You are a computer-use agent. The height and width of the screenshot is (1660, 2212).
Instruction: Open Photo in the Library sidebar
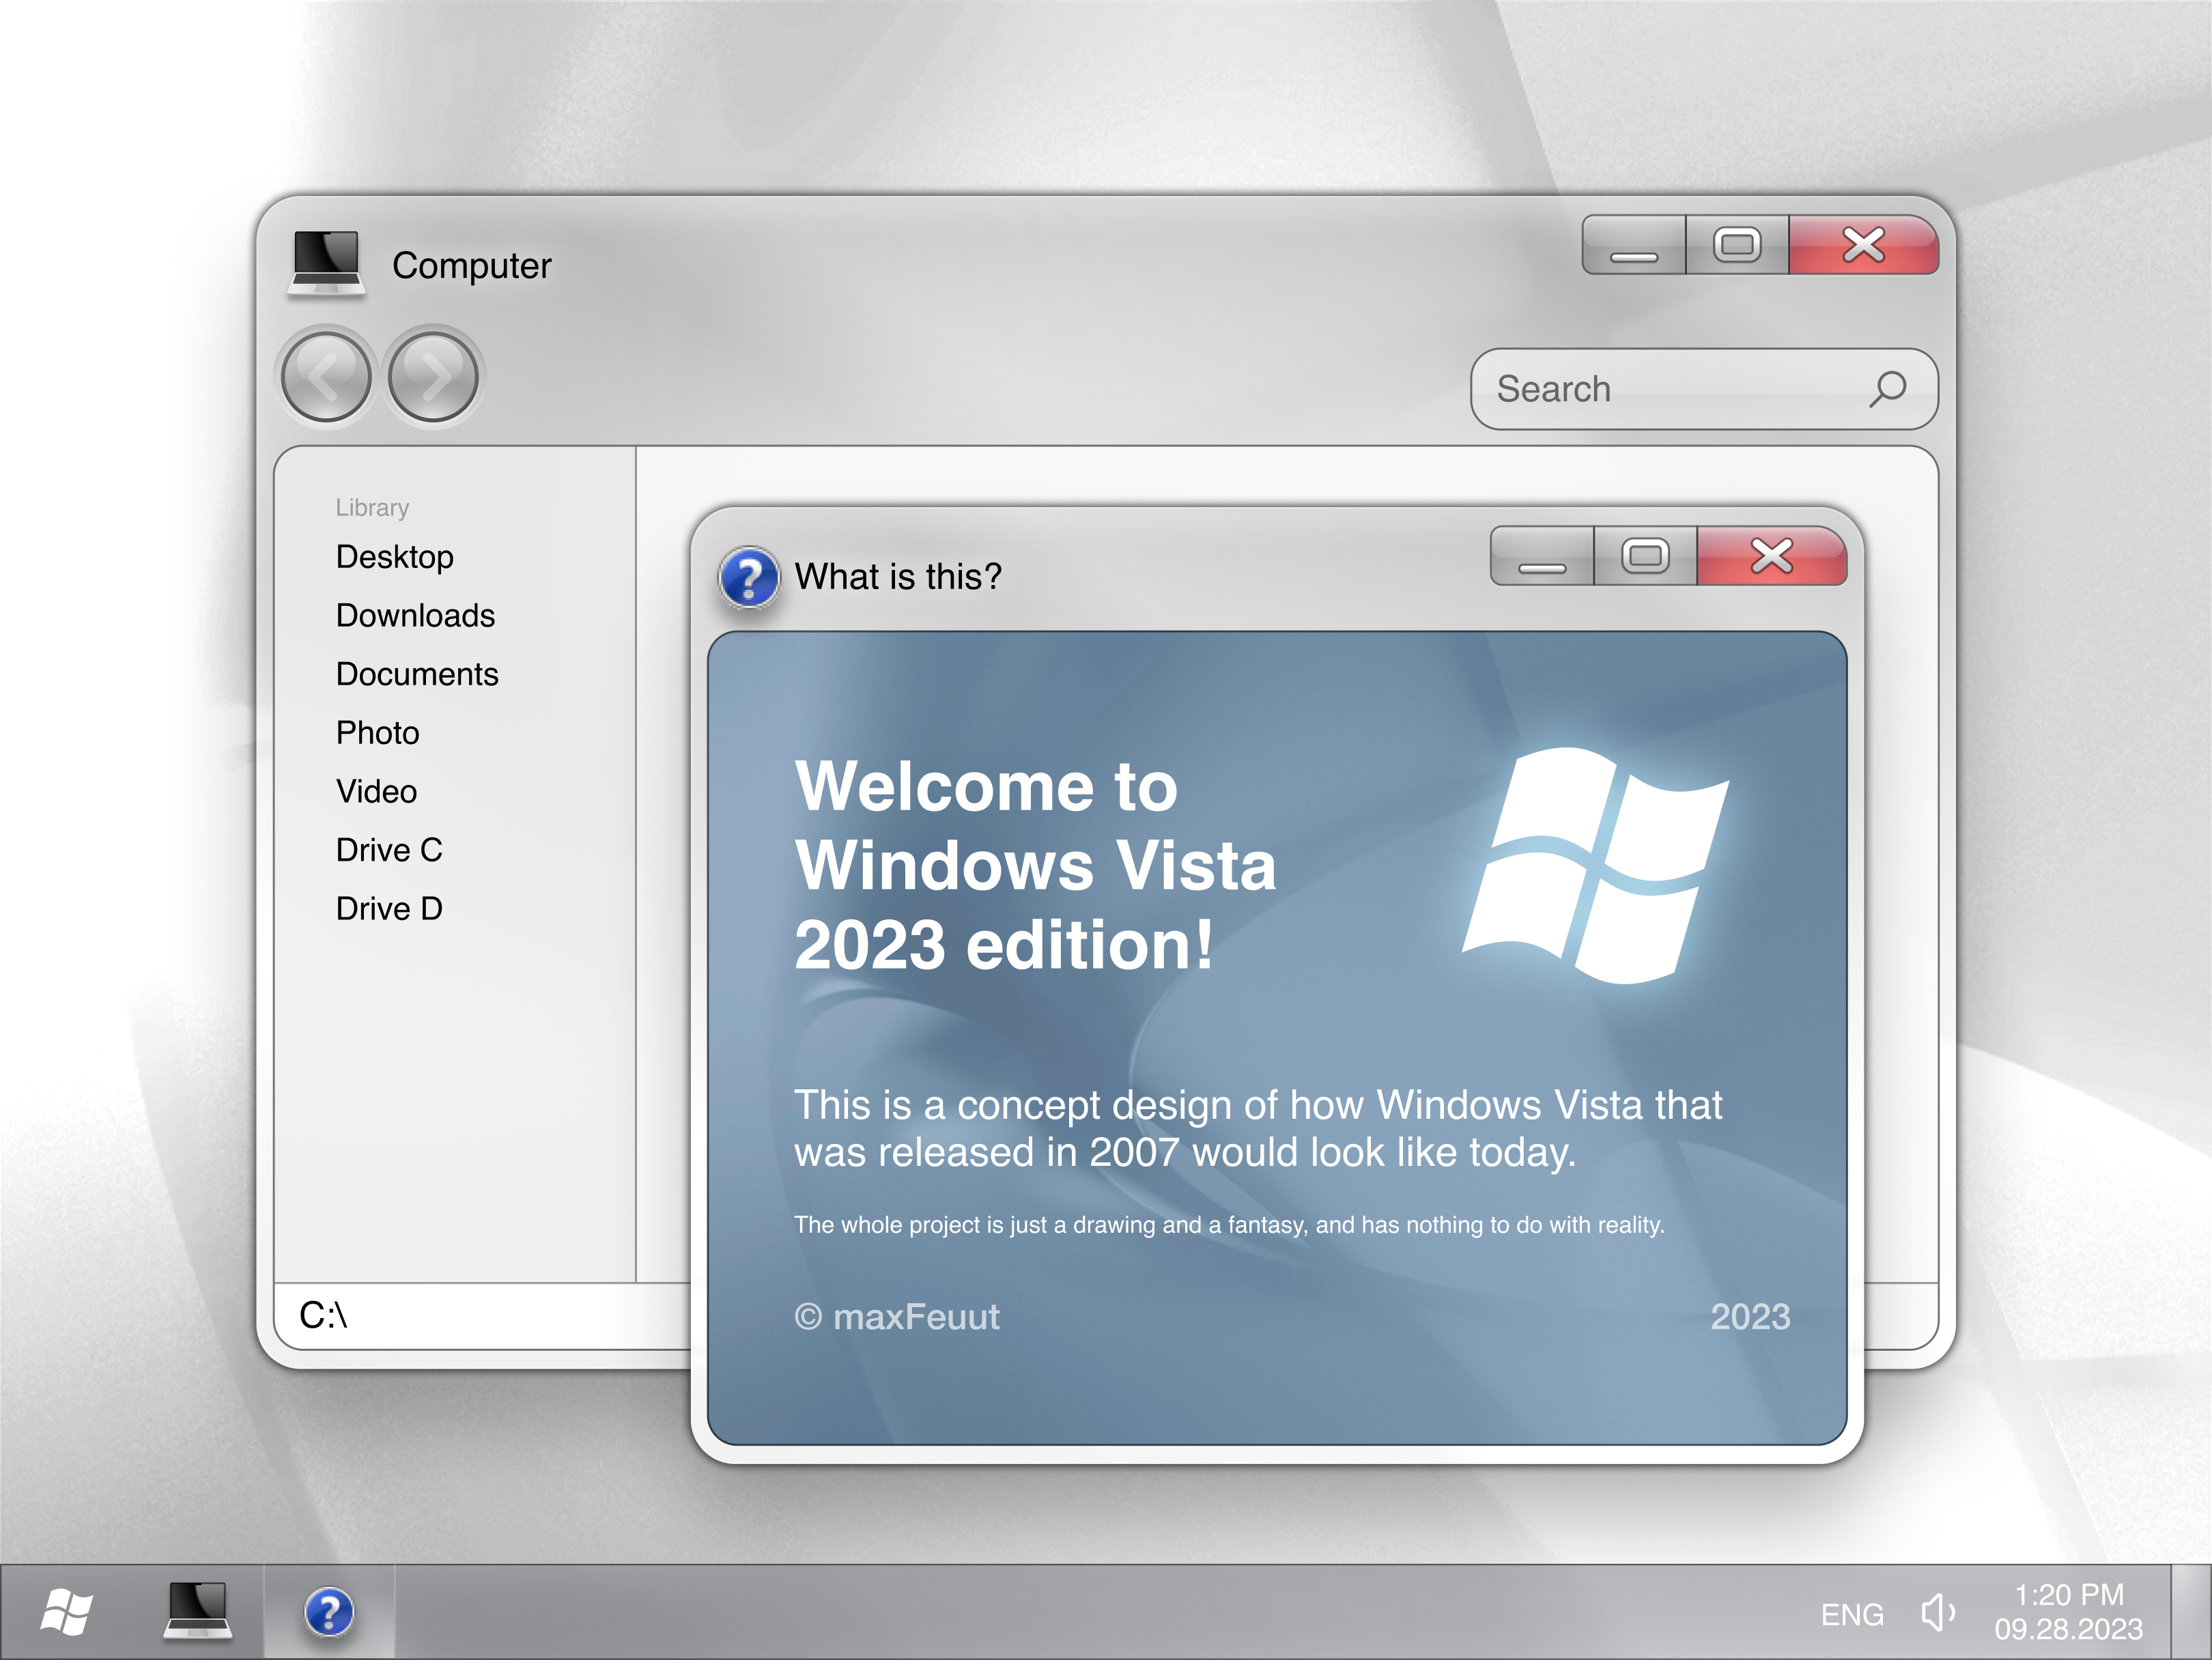click(378, 733)
